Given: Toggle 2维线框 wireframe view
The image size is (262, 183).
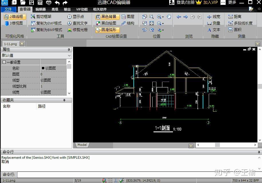Looking at the screenshot, I should [x=15, y=17].
